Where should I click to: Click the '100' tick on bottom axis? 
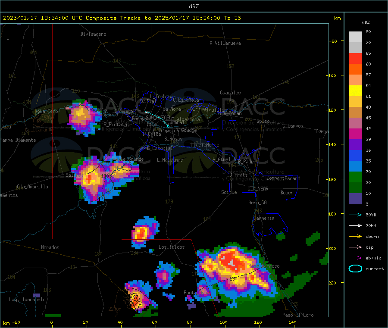pos(223,322)
